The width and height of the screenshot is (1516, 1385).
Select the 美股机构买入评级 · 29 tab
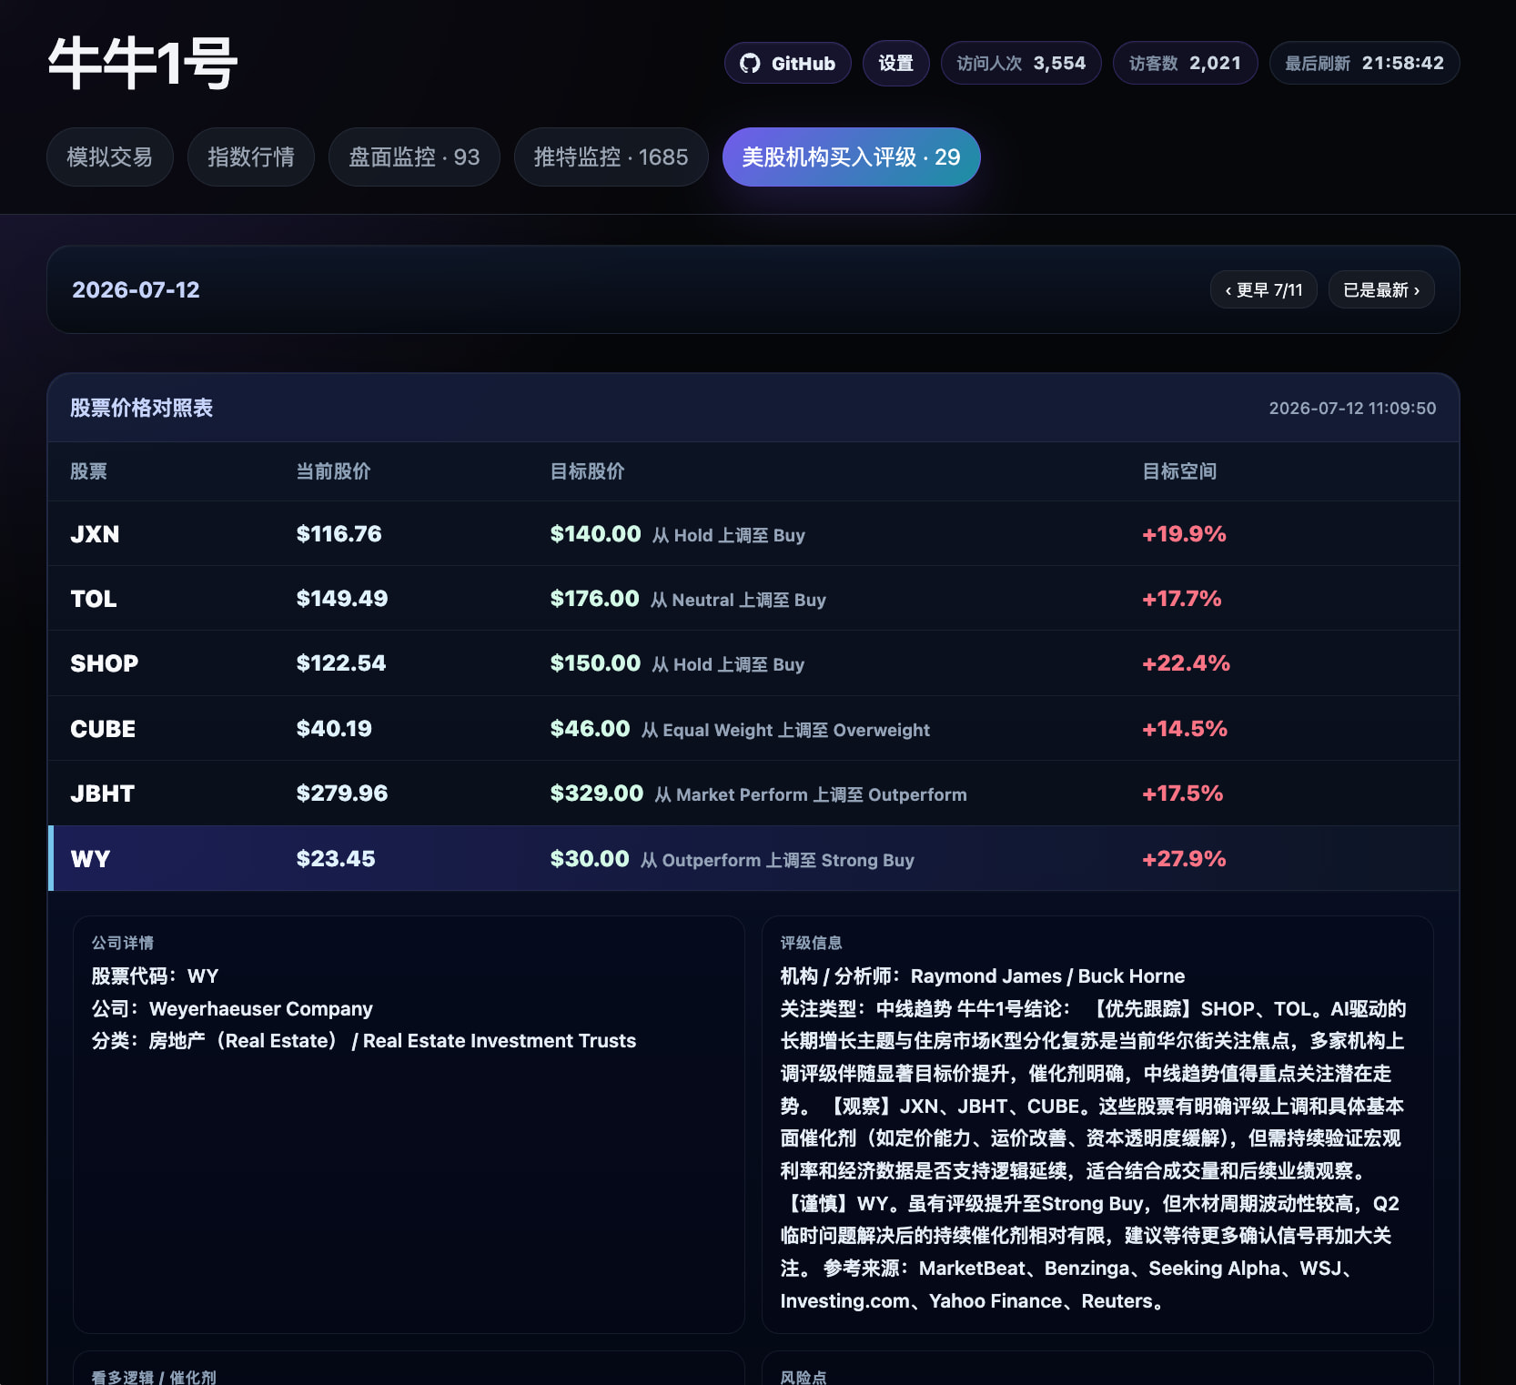tap(851, 157)
